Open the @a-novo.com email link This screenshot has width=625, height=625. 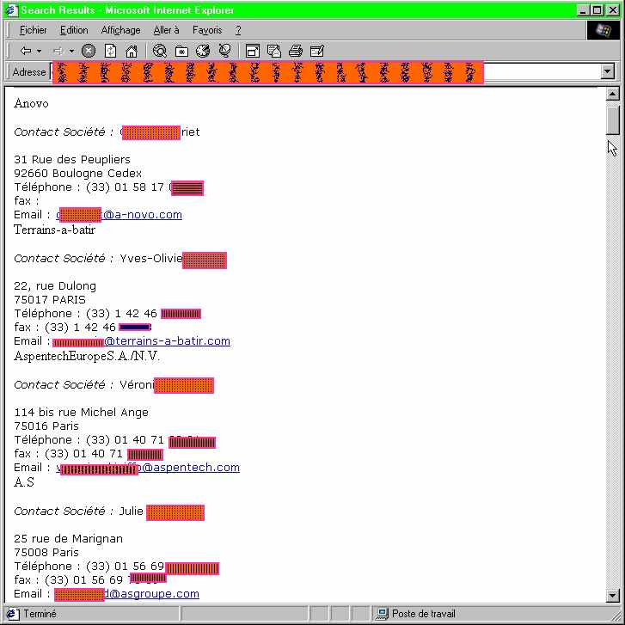click(x=119, y=215)
